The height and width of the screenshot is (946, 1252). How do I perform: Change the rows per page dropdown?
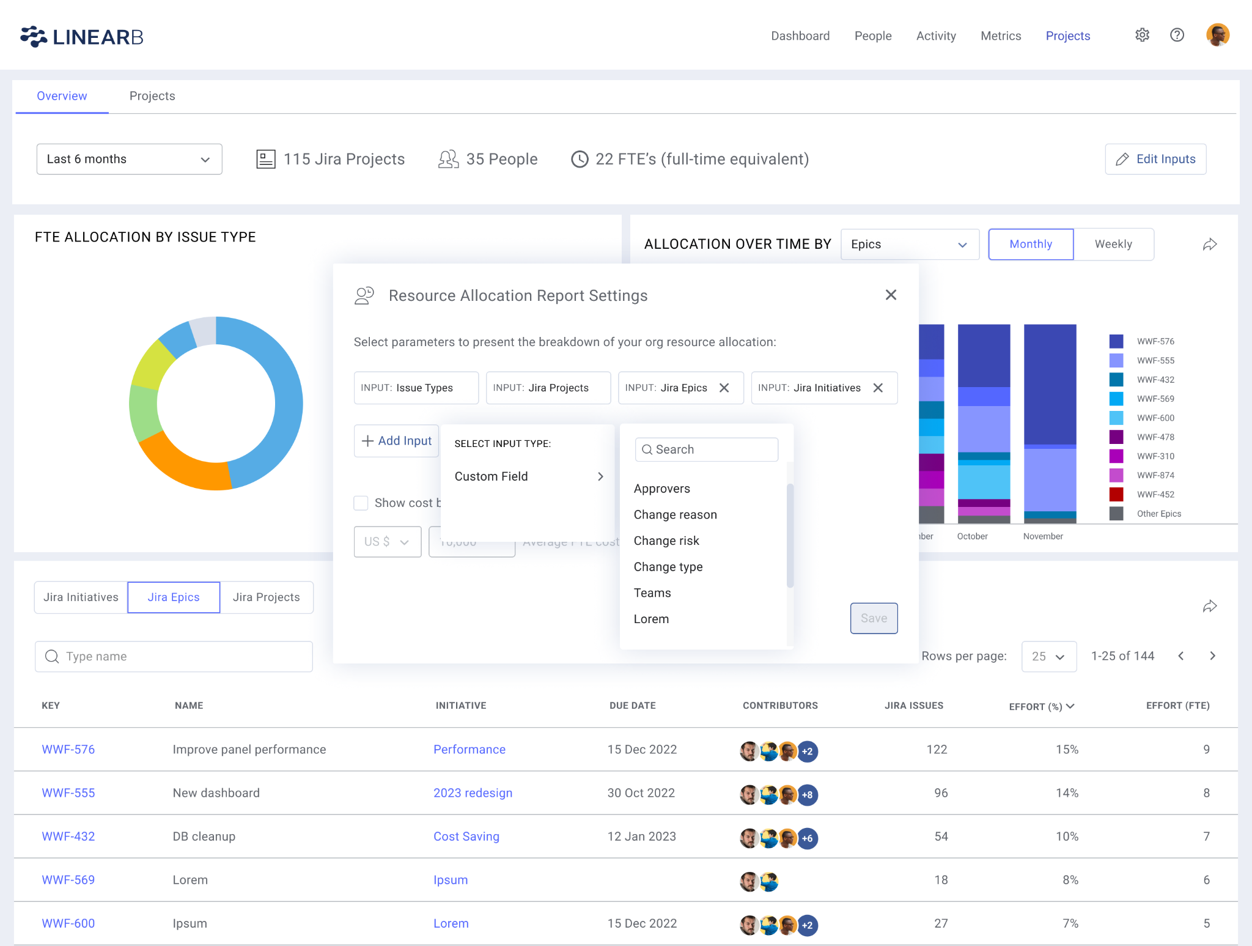click(x=1048, y=656)
